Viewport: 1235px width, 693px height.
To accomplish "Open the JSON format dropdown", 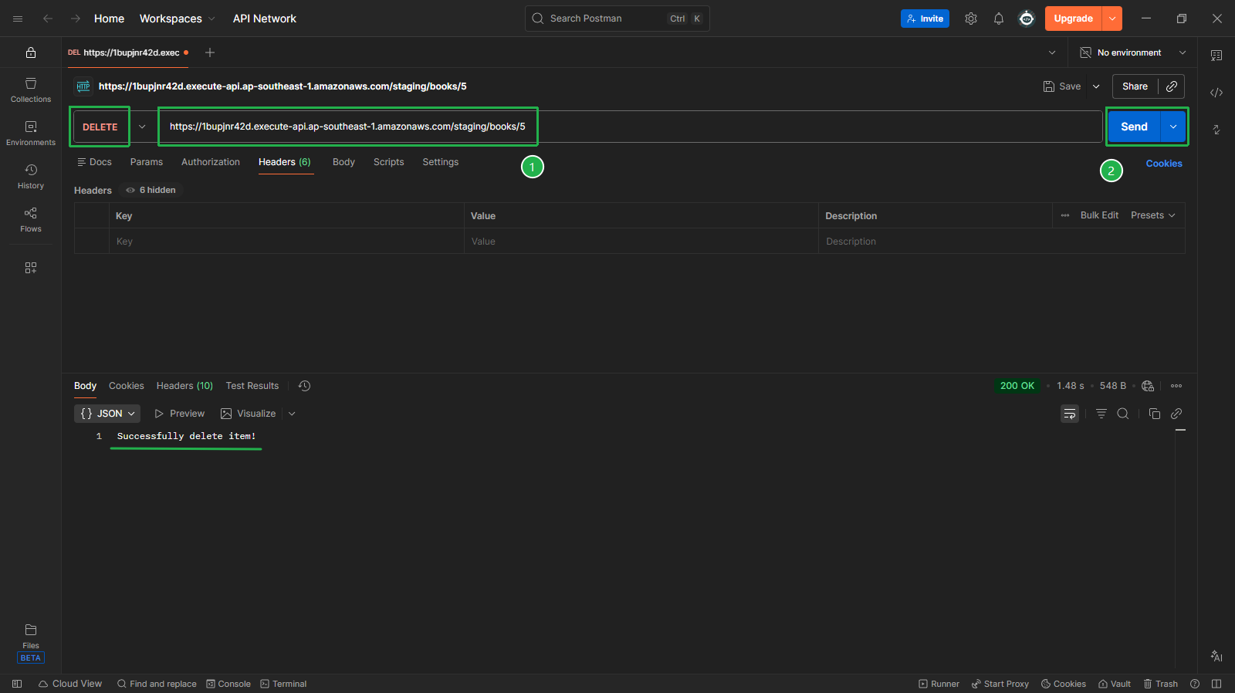I will point(107,414).
